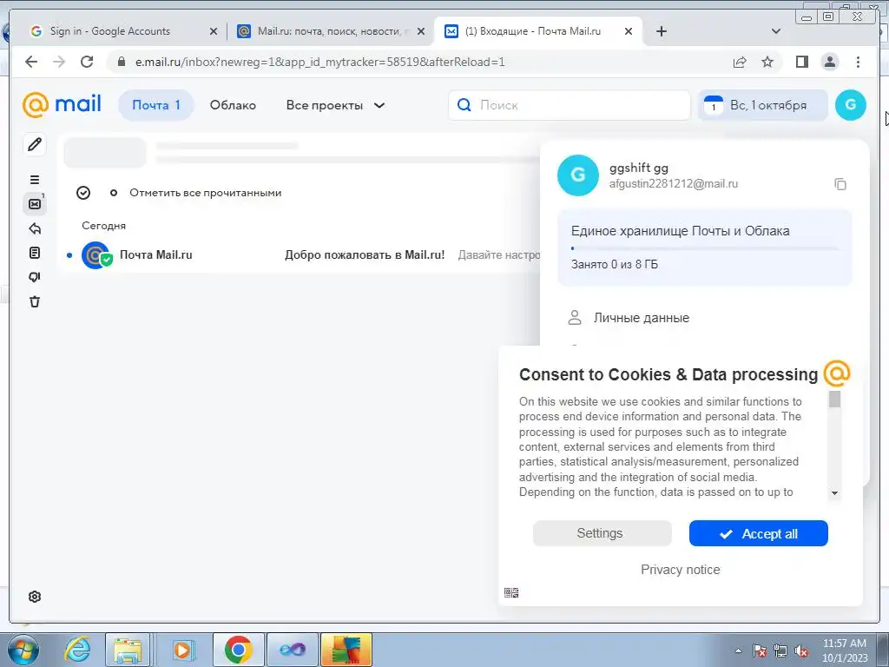Open the Trash bin icon in sidebar
This screenshot has height=667, width=889.
[x=35, y=301]
